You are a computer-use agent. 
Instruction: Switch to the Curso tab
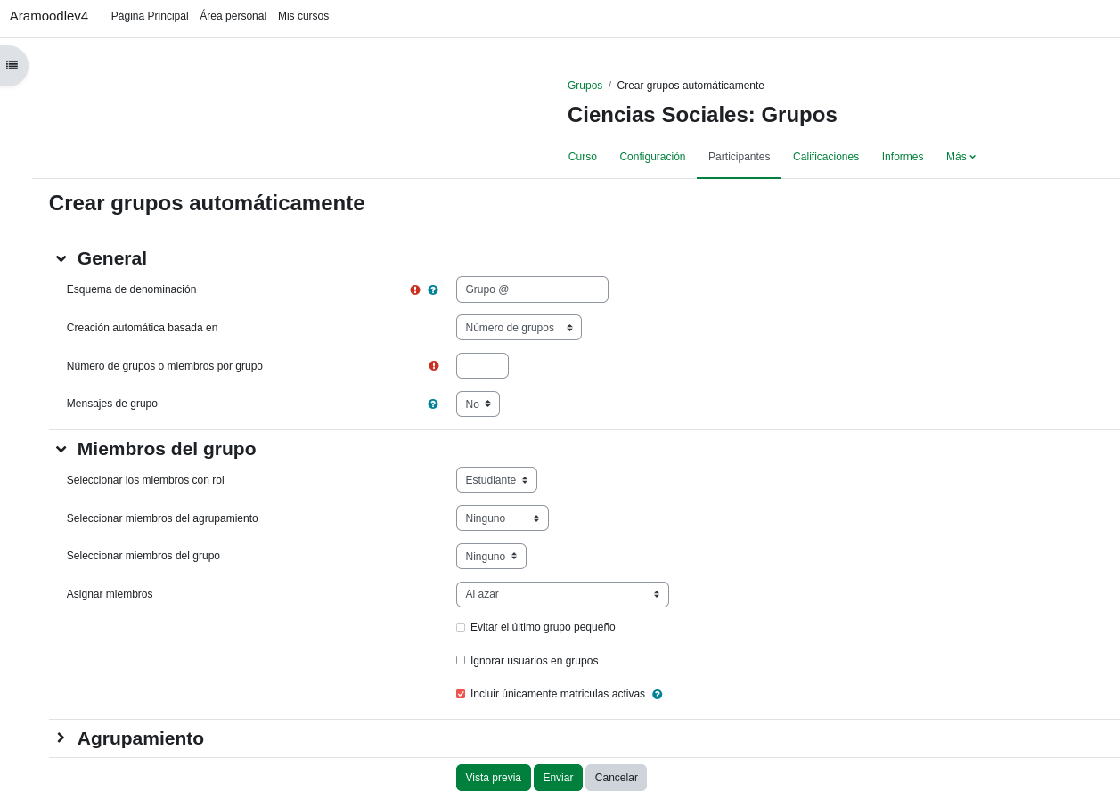(583, 157)
